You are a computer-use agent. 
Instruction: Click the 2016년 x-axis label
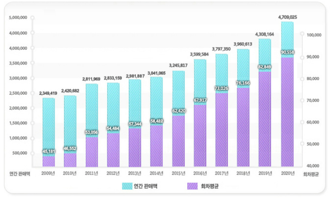[200, 174]
